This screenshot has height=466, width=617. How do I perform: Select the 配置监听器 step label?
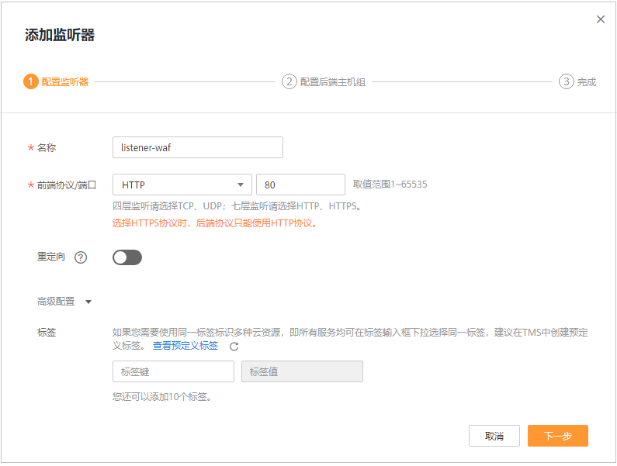(x=65, y=82)
